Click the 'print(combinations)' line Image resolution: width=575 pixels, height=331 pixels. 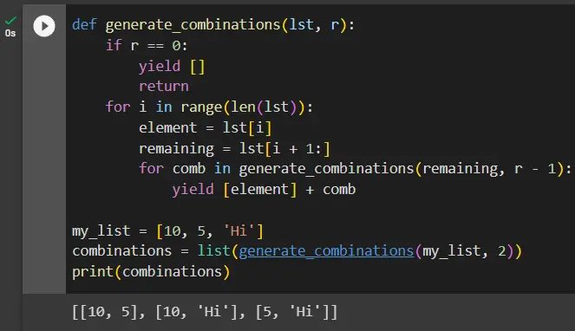coord(151,272)
